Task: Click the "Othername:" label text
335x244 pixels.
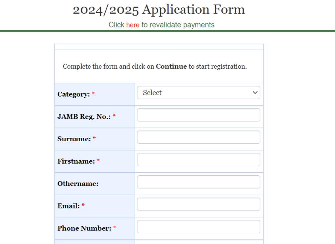Action: 78,184
